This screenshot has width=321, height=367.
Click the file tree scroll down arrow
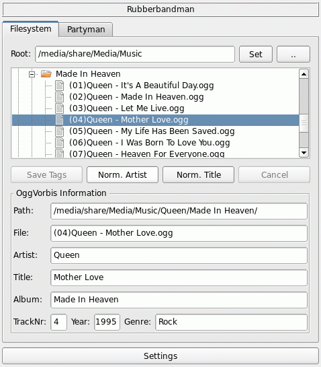[x=304, y=153]
